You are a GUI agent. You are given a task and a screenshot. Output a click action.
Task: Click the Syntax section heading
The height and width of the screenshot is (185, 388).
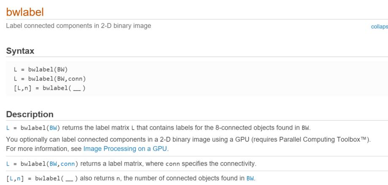[20, 51]
